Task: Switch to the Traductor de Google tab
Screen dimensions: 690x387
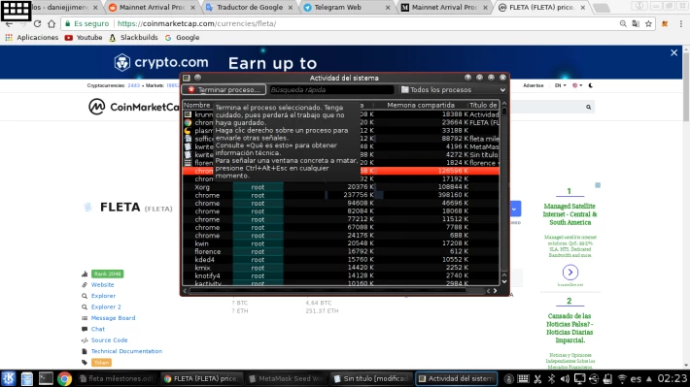Action: coord(249,8)
